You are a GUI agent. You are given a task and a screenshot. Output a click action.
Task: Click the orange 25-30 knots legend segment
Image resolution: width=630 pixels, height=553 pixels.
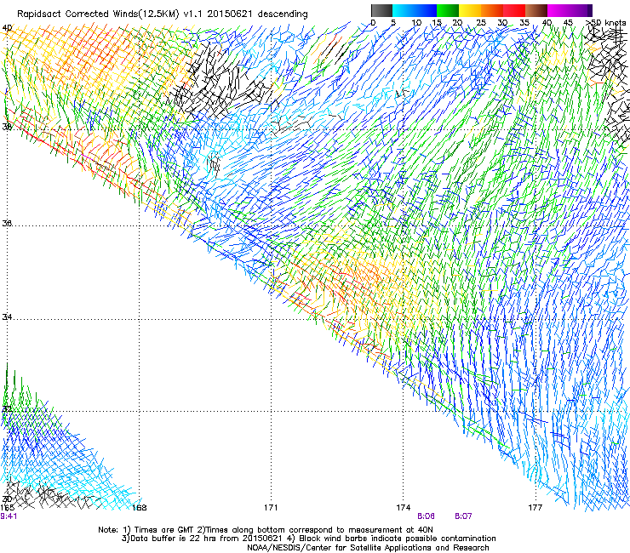[x=492, y=10]
